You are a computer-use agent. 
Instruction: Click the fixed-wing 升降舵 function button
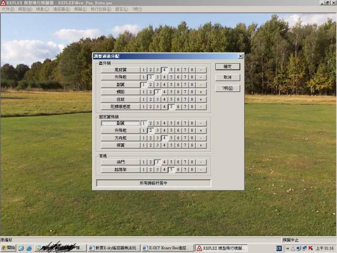121,130
